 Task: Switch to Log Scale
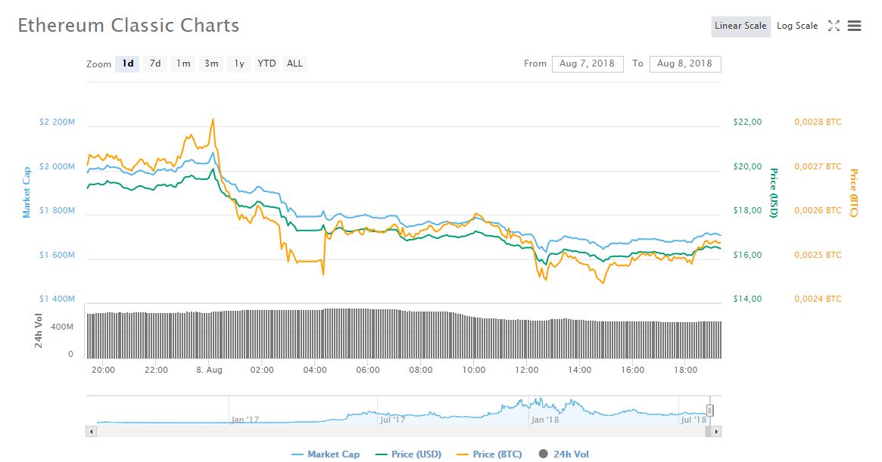tap(796, 26)
